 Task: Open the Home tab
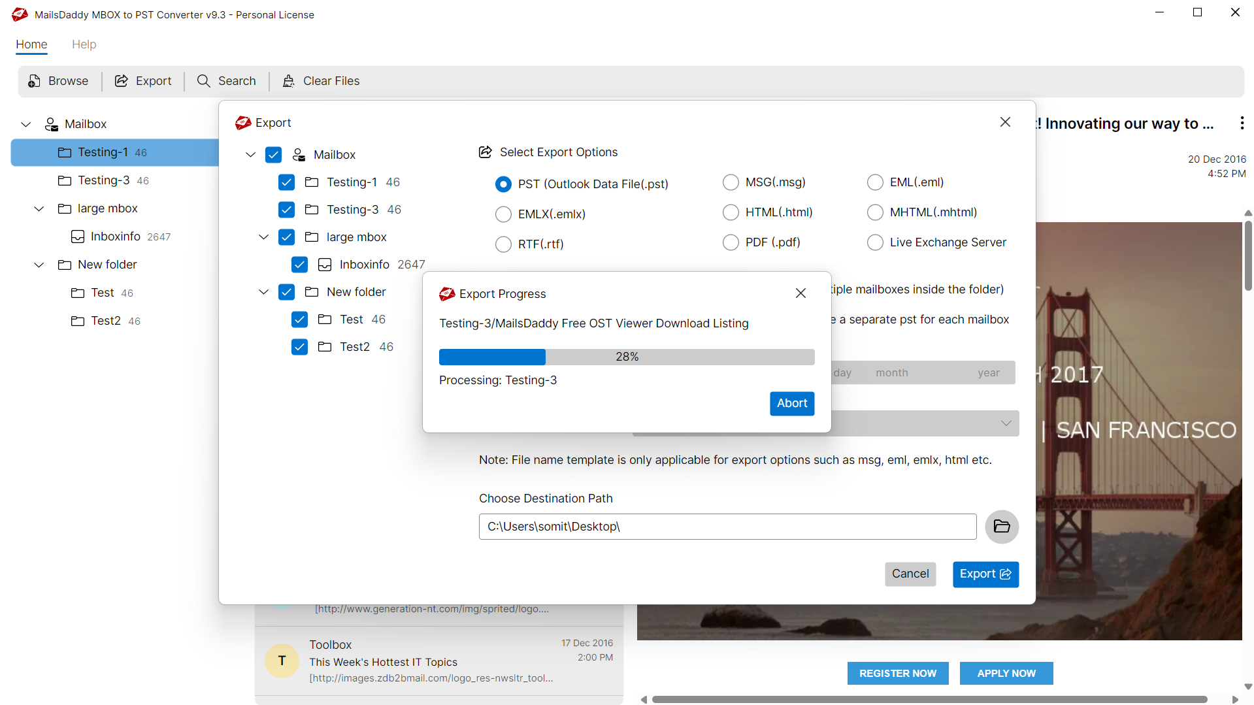(x=31, y=44)
